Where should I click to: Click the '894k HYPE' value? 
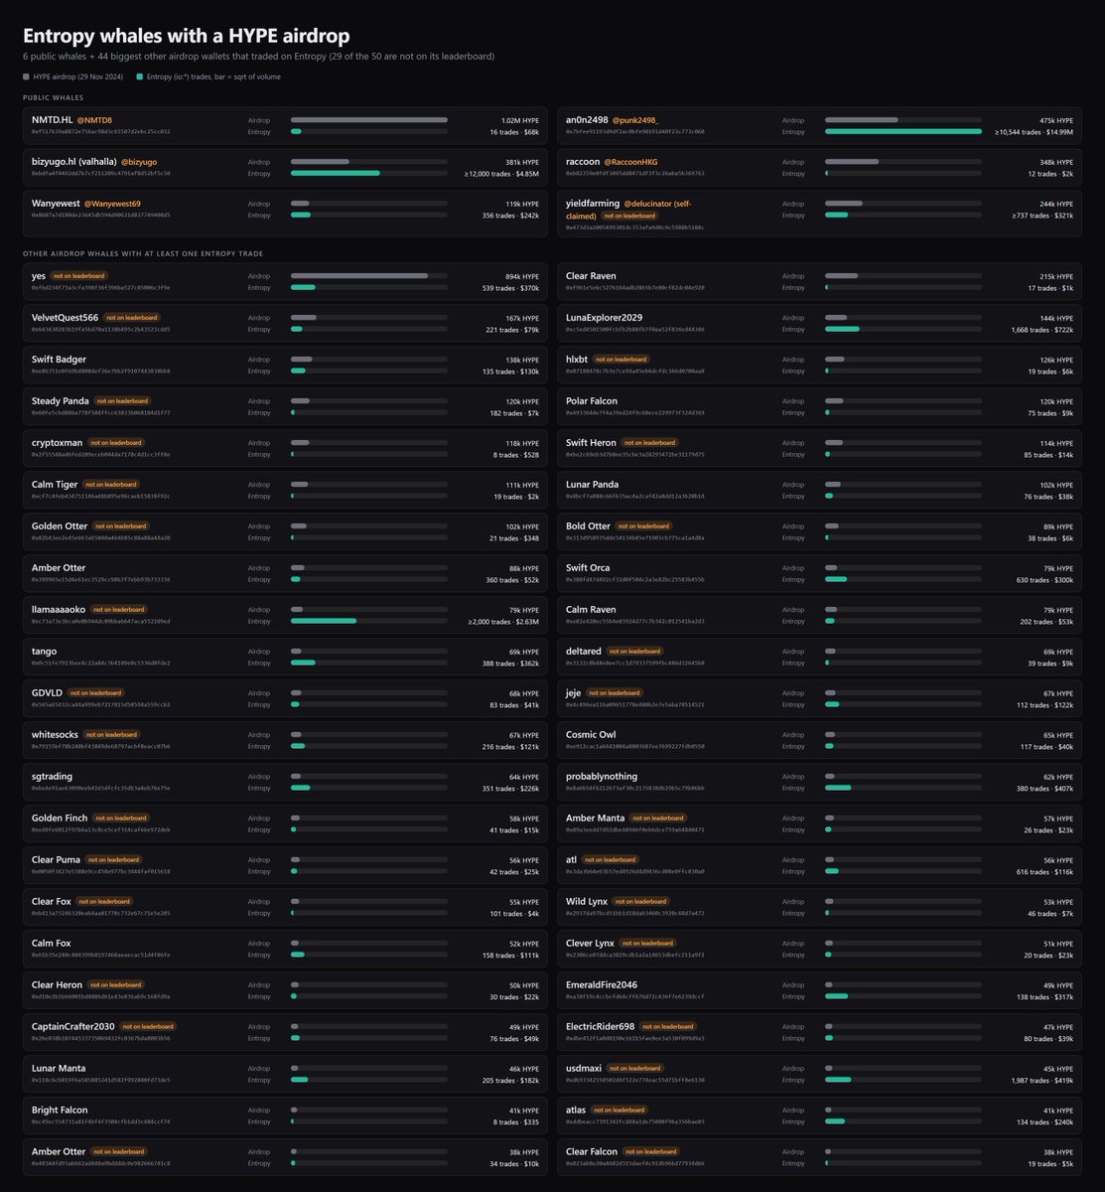(521, 276)
